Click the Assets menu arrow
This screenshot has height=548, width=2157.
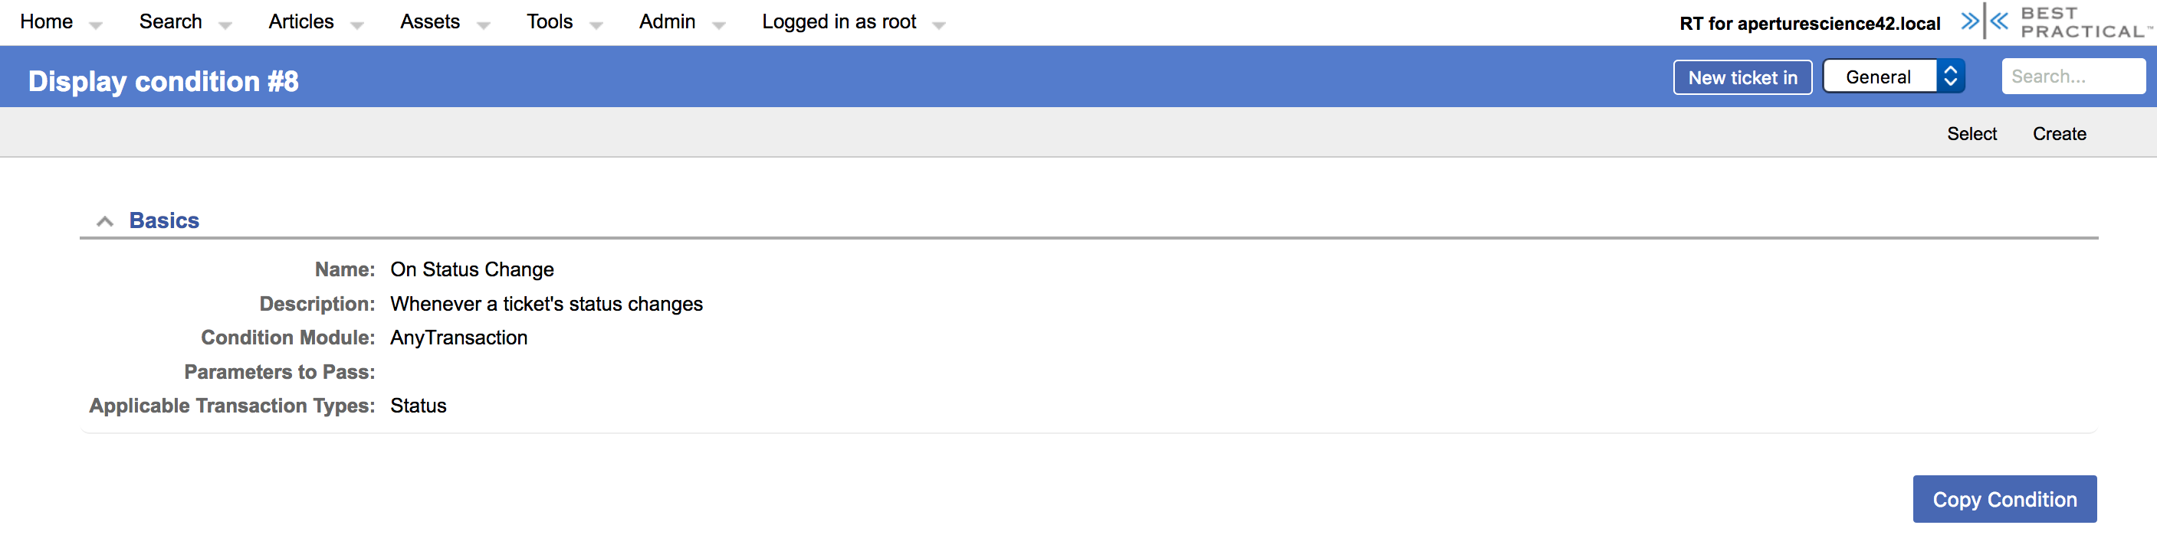point(483,25)
